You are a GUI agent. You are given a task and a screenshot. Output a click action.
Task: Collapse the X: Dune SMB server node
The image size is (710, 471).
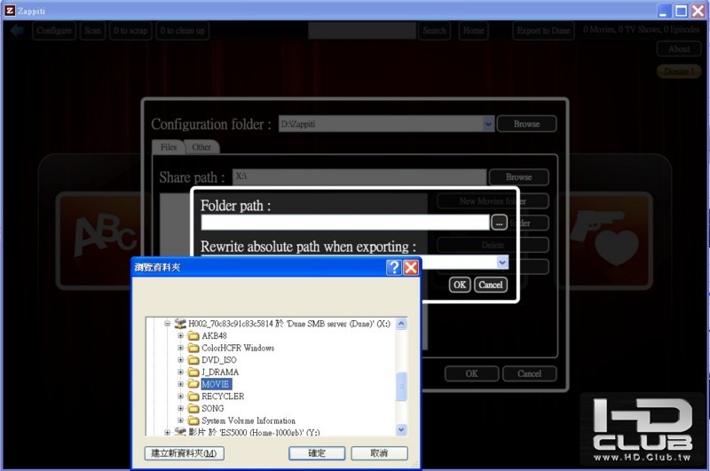tap(167, 324)
